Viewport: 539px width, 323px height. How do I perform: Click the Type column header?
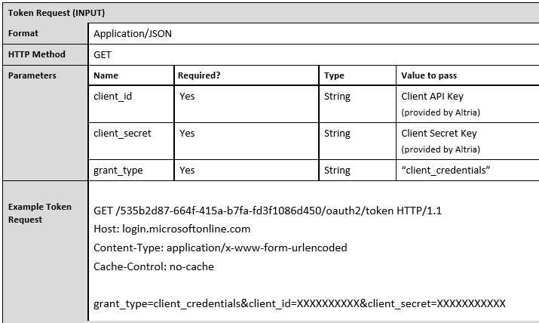click(x=334, y=75)
